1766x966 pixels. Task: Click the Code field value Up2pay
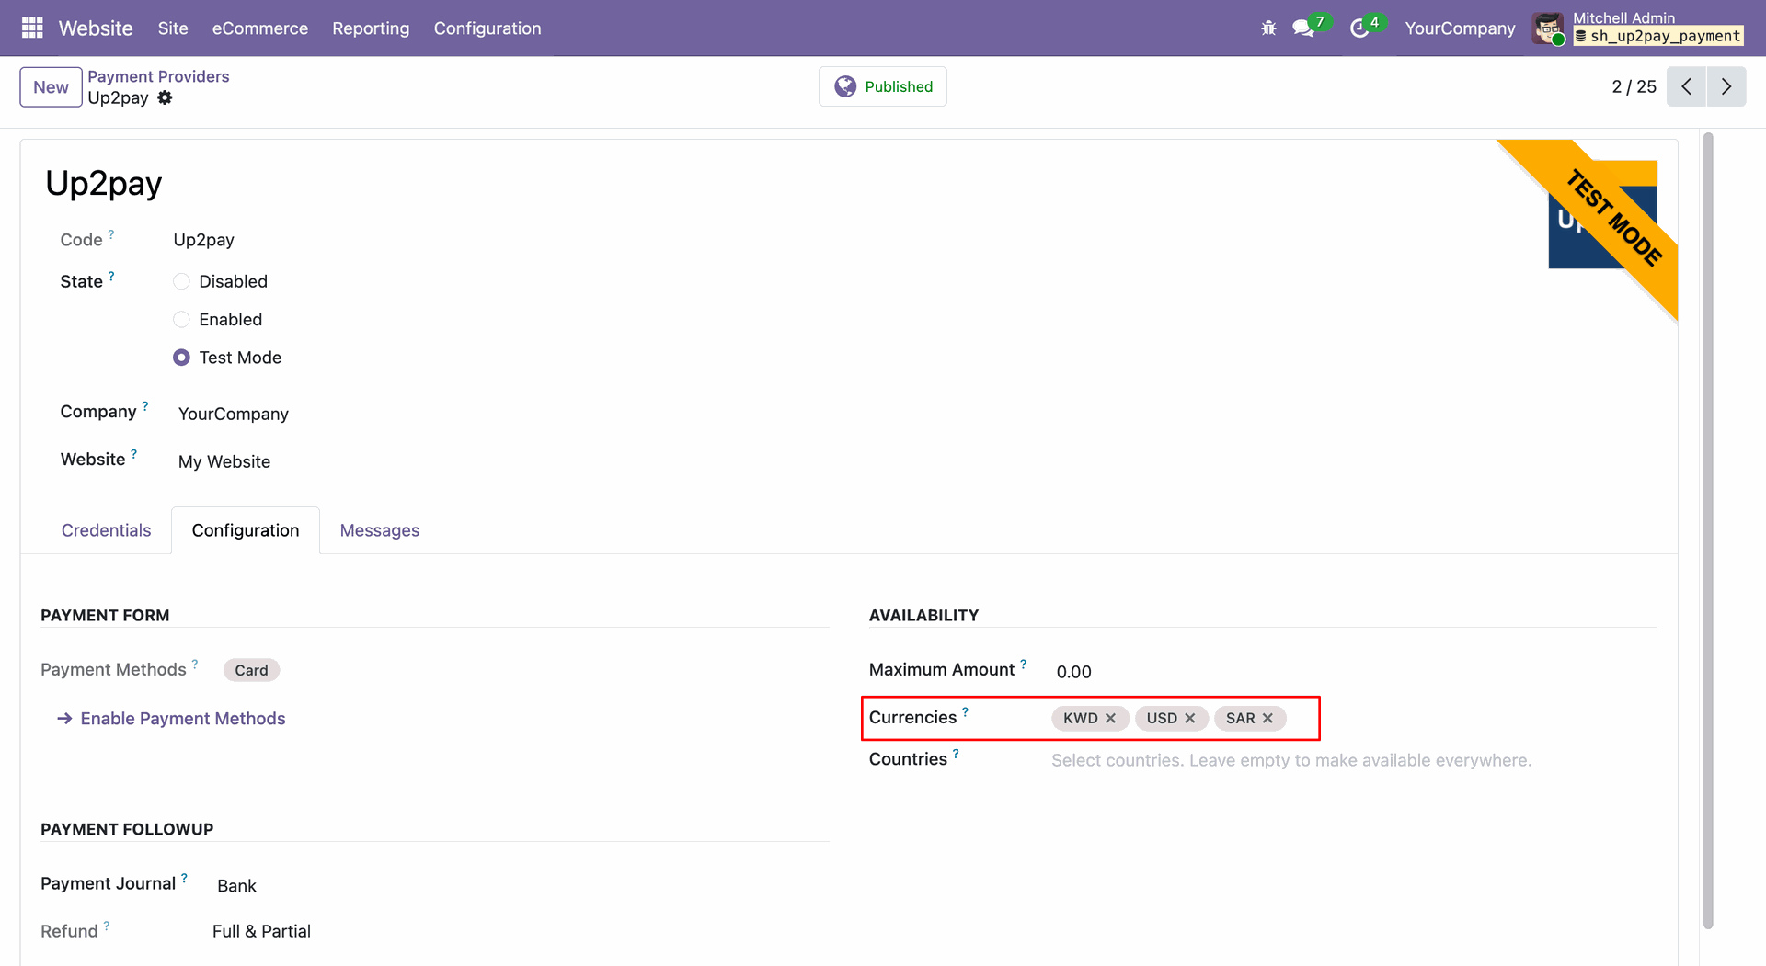(204, 240)
